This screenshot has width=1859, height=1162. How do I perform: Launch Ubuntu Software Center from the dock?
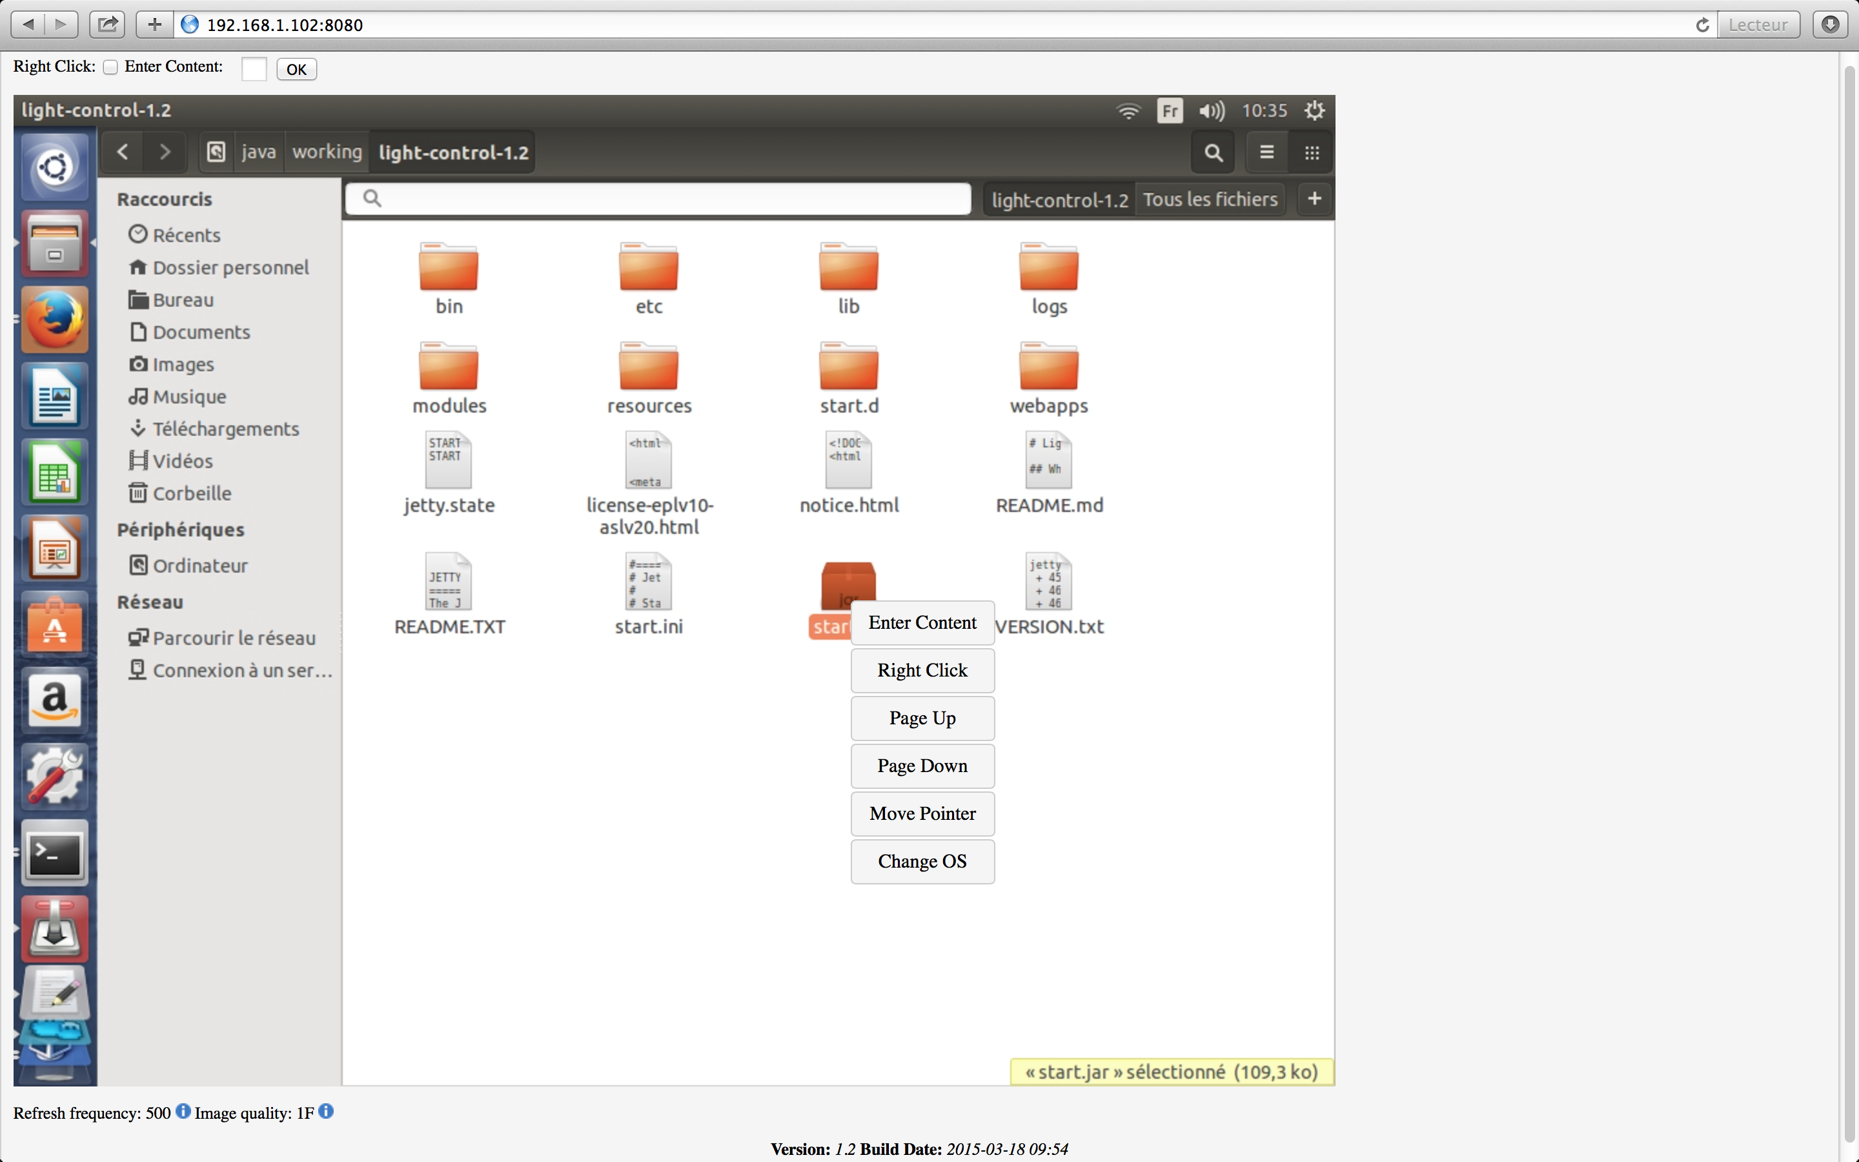pos(54,623)
